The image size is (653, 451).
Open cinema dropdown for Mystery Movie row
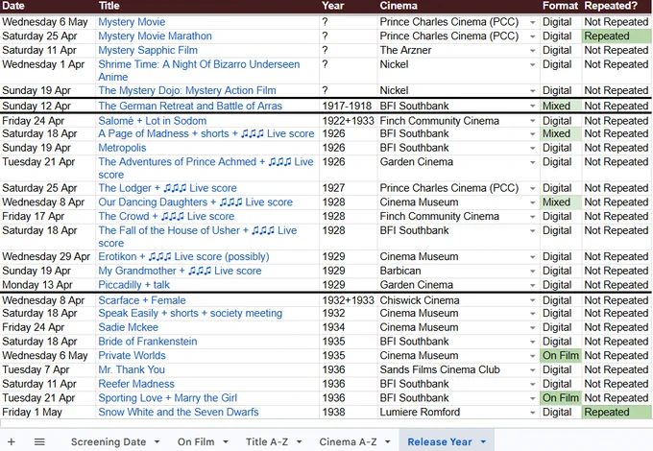tap(533, 22)
